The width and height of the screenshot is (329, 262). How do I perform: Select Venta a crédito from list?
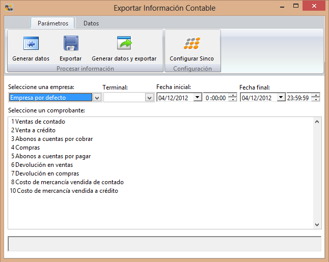35,130
